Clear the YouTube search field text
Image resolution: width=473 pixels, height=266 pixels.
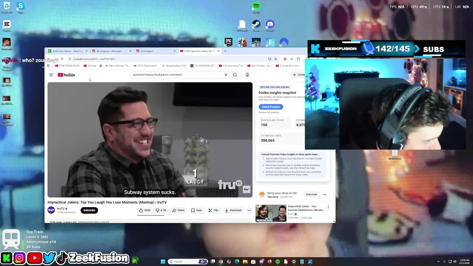[226, 75]
